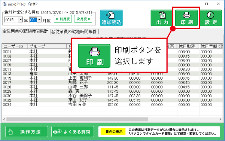225x141 pixels.
Task: Click the 006:45 holiday work cell
Action: (x=184, y=78)
